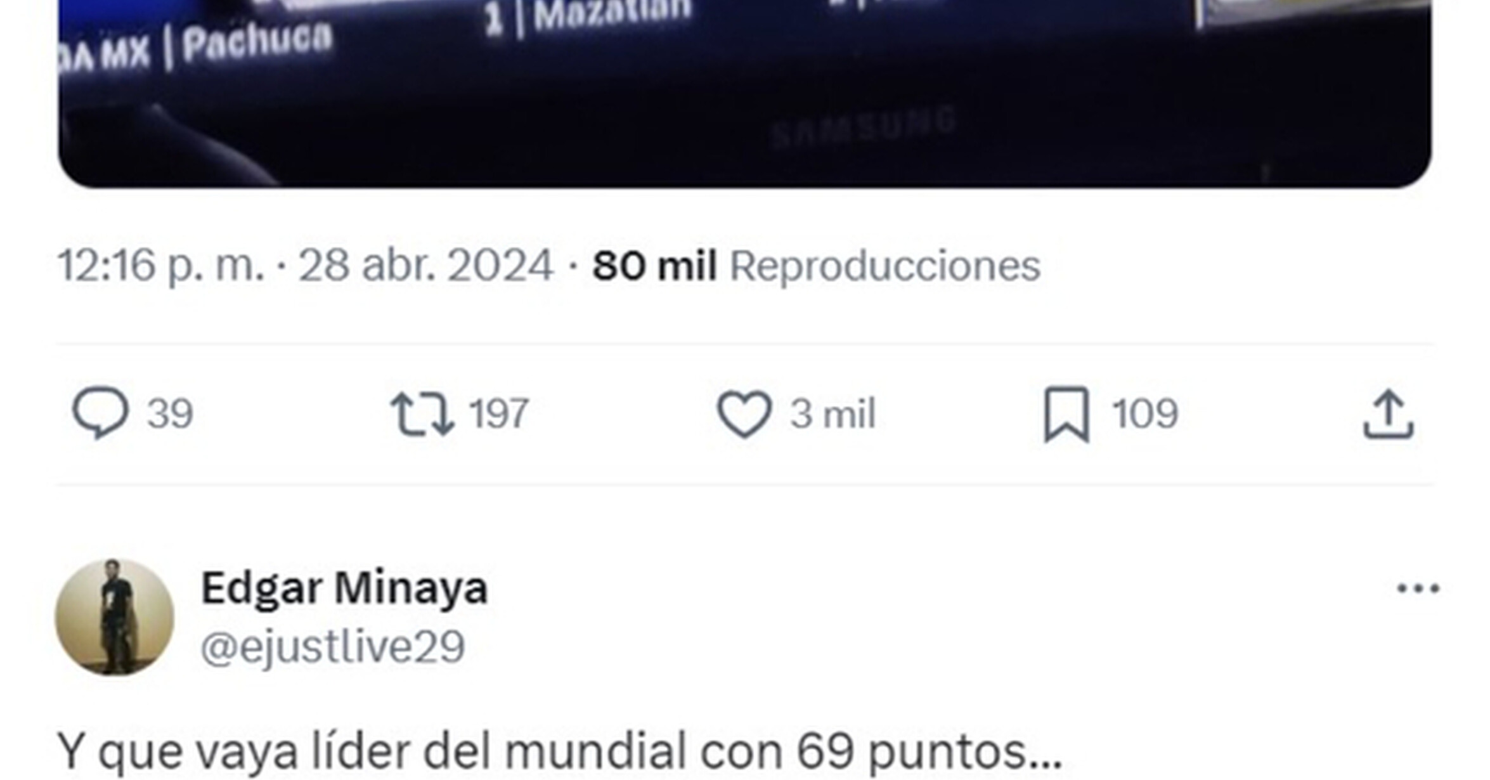Viewport: 1490px width, 780px height.
Task: Open Edgar Minaya's profile picture
Action: point(115,617)
